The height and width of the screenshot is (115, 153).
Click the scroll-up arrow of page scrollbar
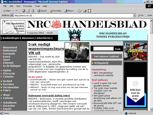tap(151, 21)
